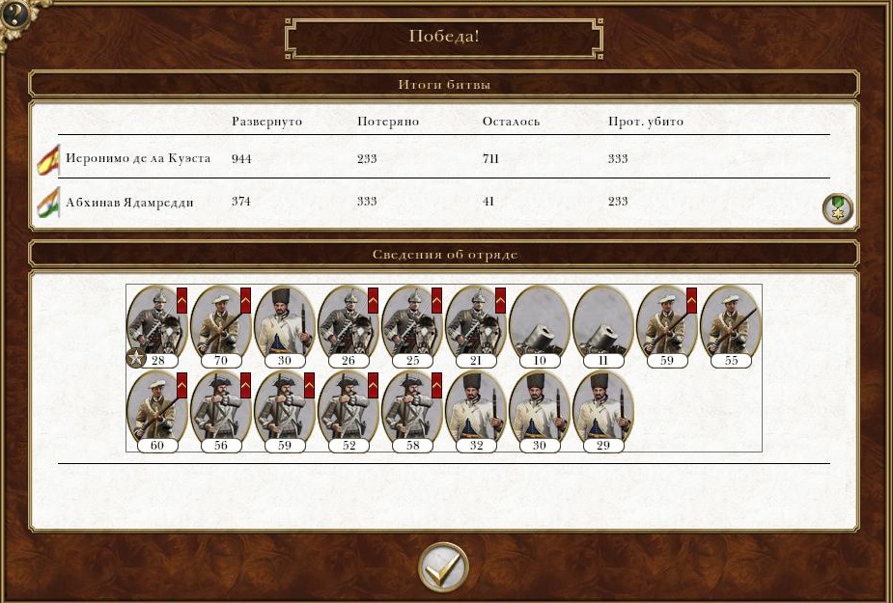Click experience chevron on the 60-man unit

pyautogui.click(x=181, y=386)
